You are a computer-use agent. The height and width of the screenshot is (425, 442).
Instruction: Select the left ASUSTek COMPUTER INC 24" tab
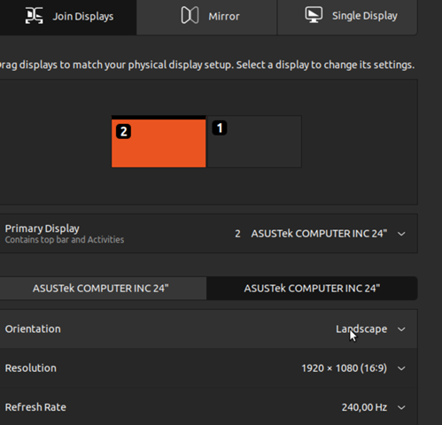100,289
